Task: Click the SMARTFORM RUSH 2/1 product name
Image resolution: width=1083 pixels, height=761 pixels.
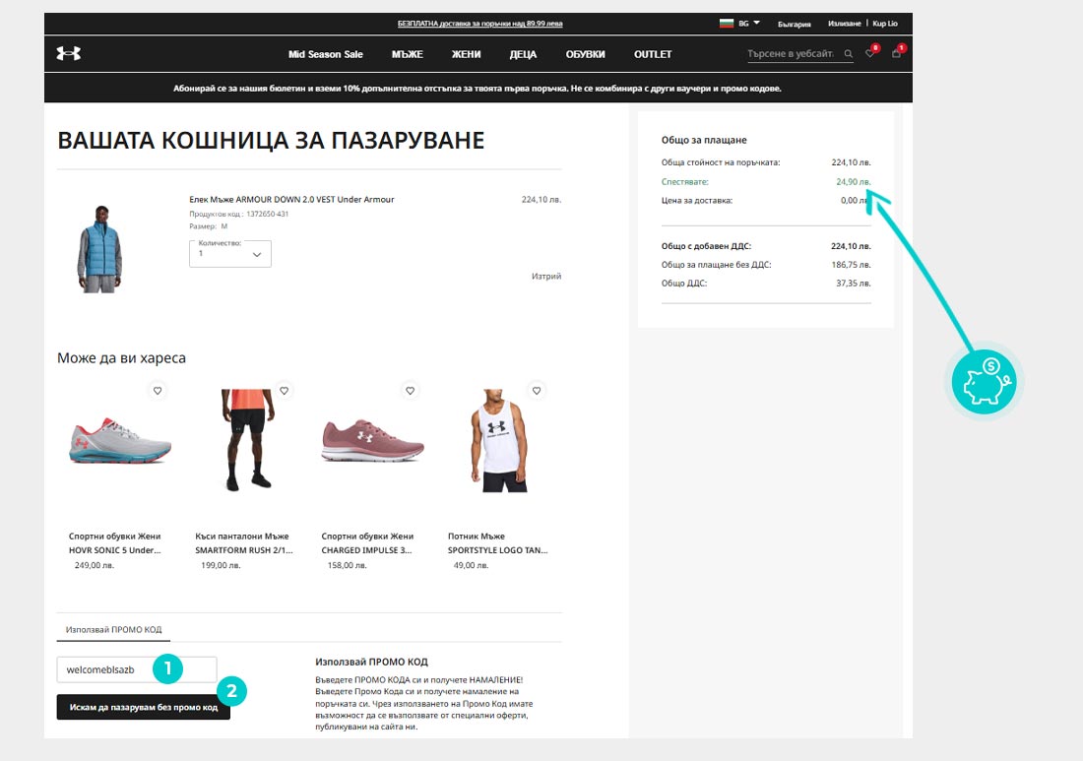Action: (x=244, y=543)
